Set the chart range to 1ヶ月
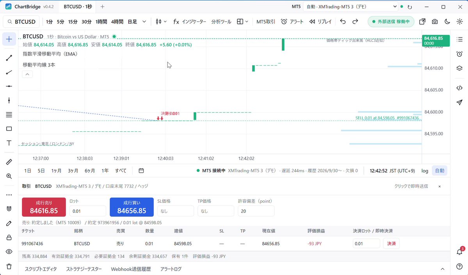The image size is (468, 275). coord(56,170)
